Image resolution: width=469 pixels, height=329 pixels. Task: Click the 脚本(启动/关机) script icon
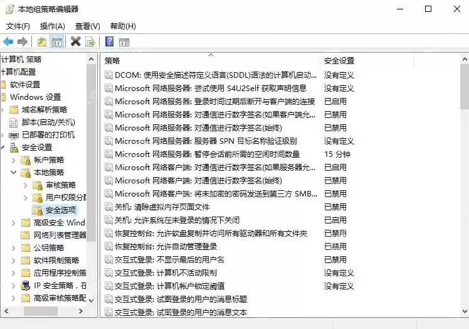pyautogui.click(x=13, y=122)
